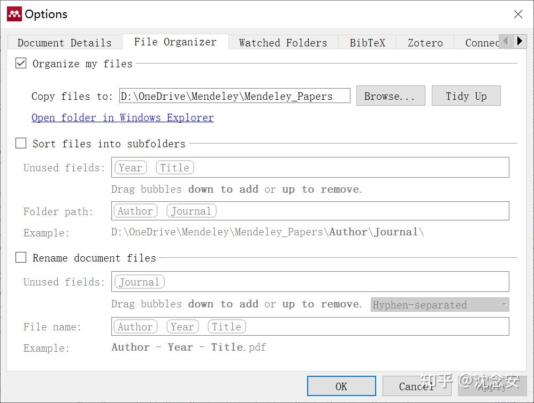Image resolution: width=534 pixels, height=403 pixels.
Task: Select the File Organizer tab
Action: click(x=175, y=42)
